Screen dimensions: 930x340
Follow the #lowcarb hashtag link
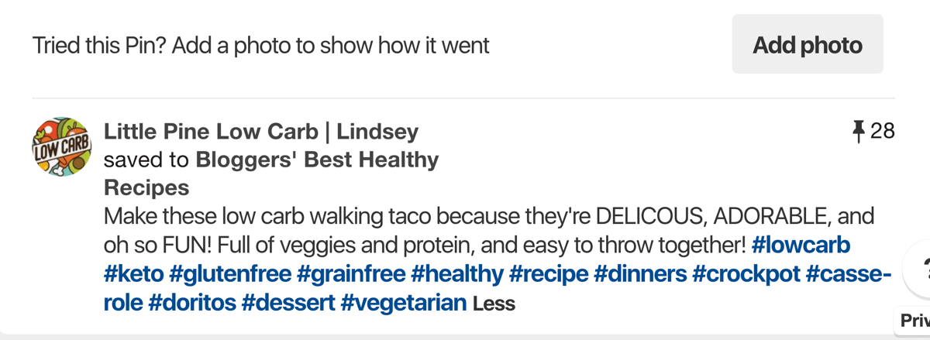(801, 246)
